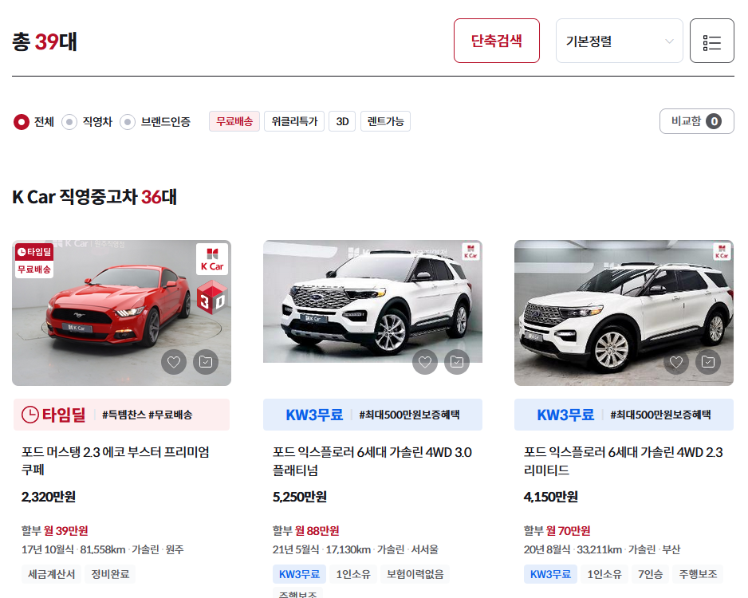Click the 단축검색 button

click(x=497, y=41)
